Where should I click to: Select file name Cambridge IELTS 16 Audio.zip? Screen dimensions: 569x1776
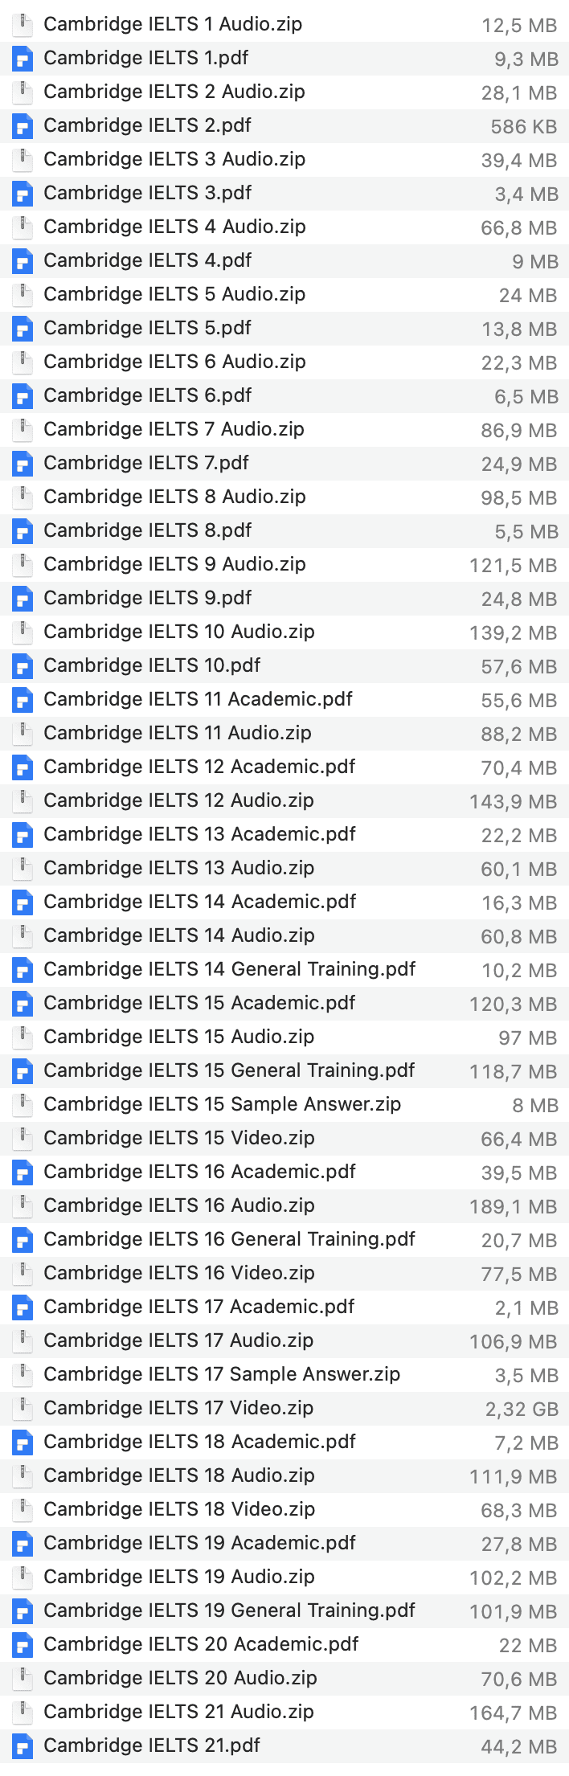point(179,1205)
